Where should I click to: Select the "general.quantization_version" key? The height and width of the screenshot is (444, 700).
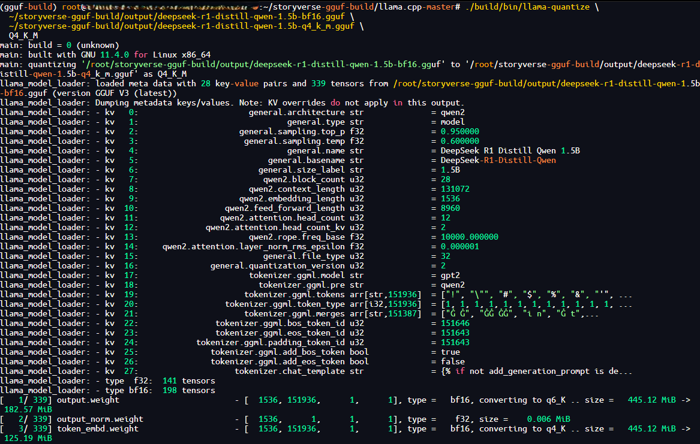278,265
